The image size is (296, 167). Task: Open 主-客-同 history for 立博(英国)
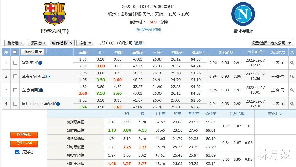tap(278, 90)
